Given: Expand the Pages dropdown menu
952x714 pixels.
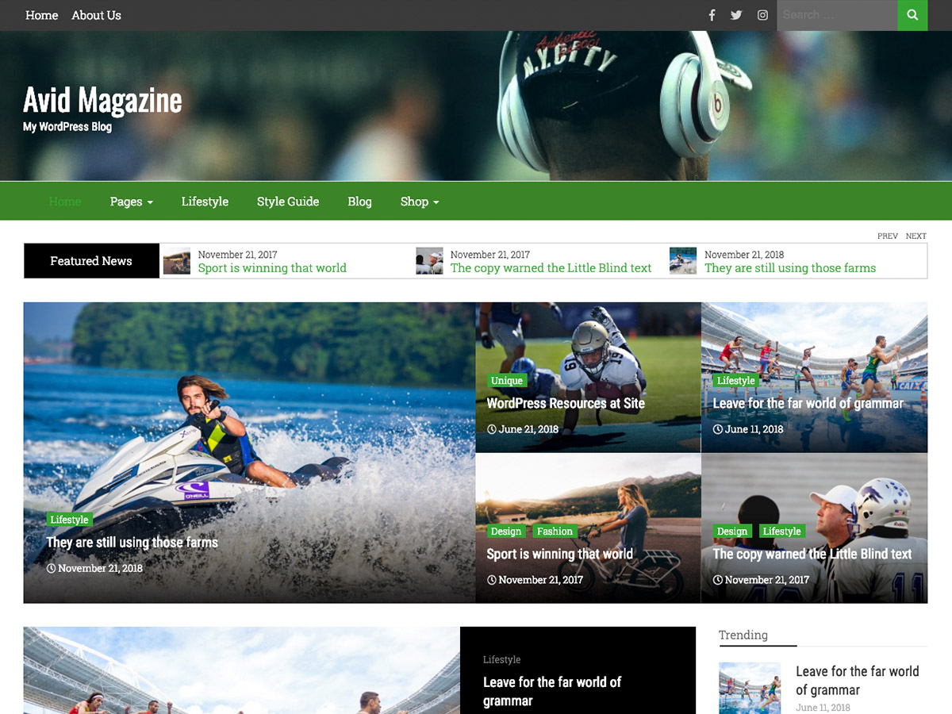Looking at the screenshot, I should pyautogui.click(x=130, y=202).
